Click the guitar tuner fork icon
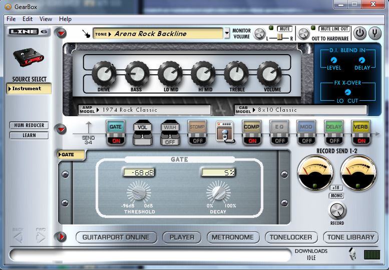 click(x=375, y=33)
